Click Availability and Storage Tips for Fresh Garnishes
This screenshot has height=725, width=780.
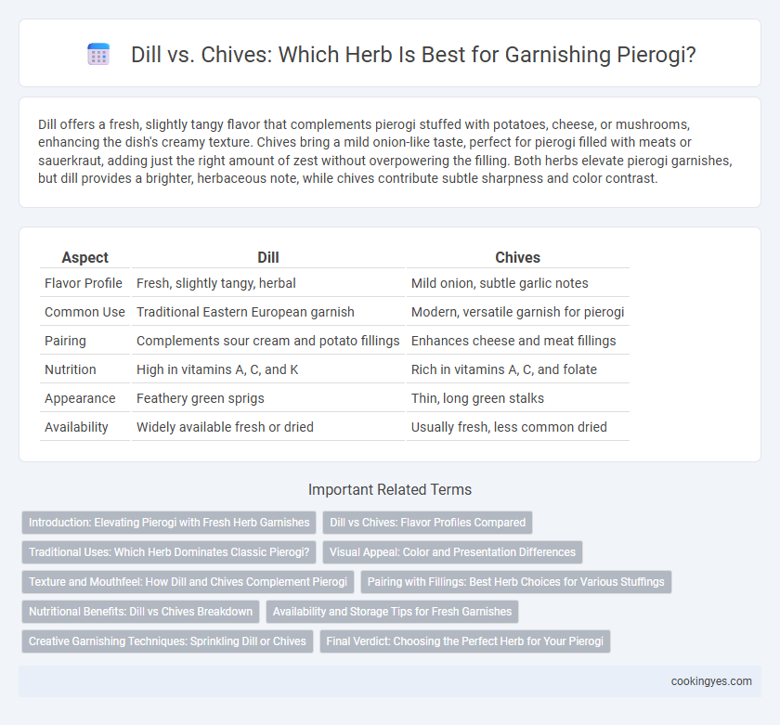pyautogui.click(x=392, y=612)
